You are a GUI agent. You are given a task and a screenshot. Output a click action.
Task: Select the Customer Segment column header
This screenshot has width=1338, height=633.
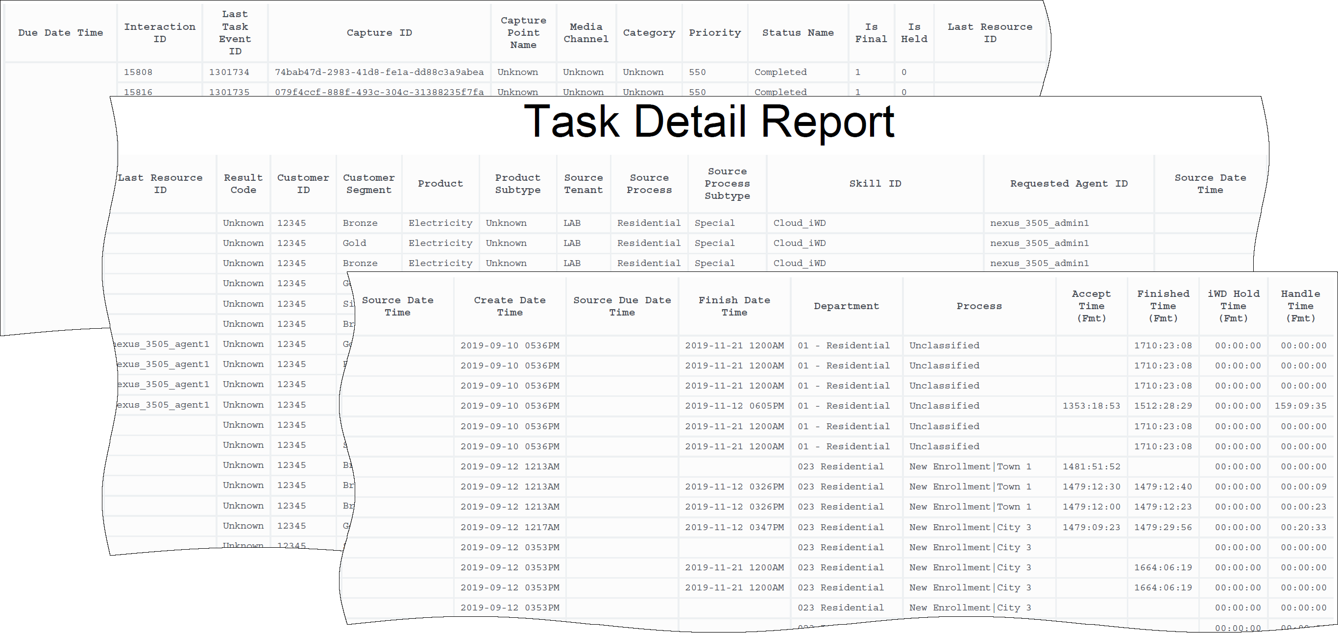coord(368,184)
